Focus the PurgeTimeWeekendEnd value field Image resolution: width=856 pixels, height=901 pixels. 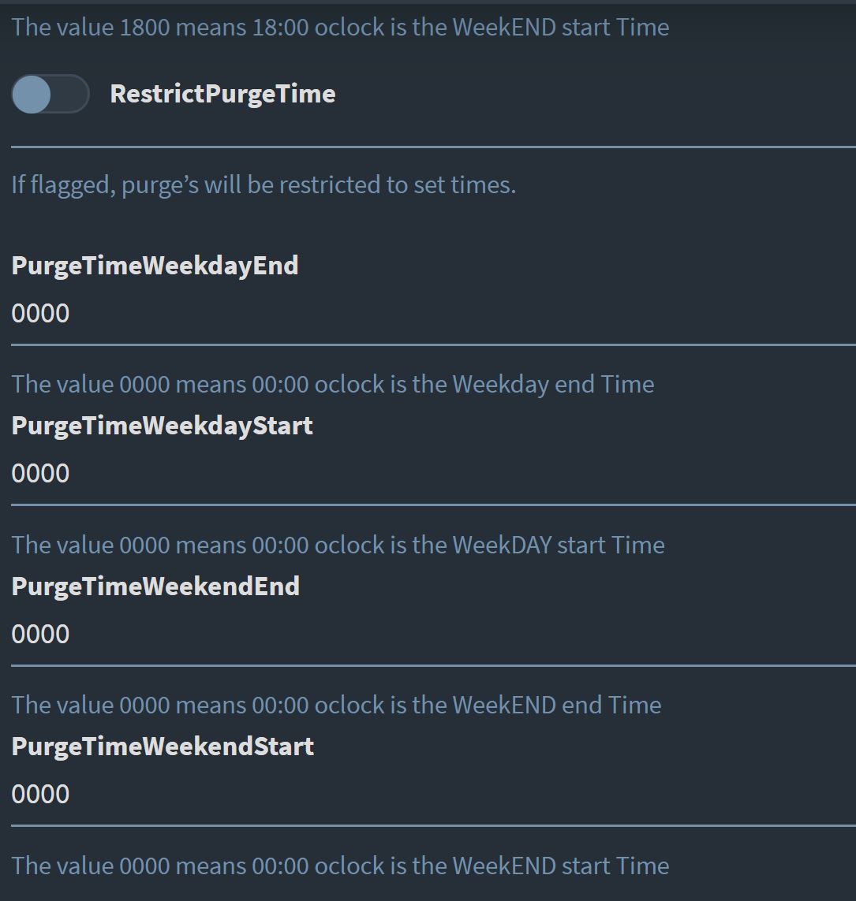pos(433,635)
